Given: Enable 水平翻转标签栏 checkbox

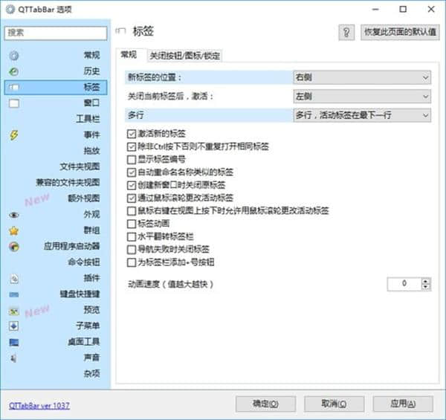Looking at the screenshot, I should [132, 236].
